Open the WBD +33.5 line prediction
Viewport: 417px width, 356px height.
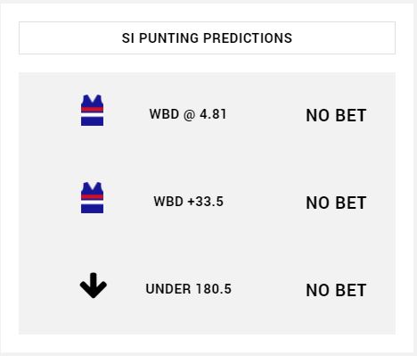pos(189,202)
